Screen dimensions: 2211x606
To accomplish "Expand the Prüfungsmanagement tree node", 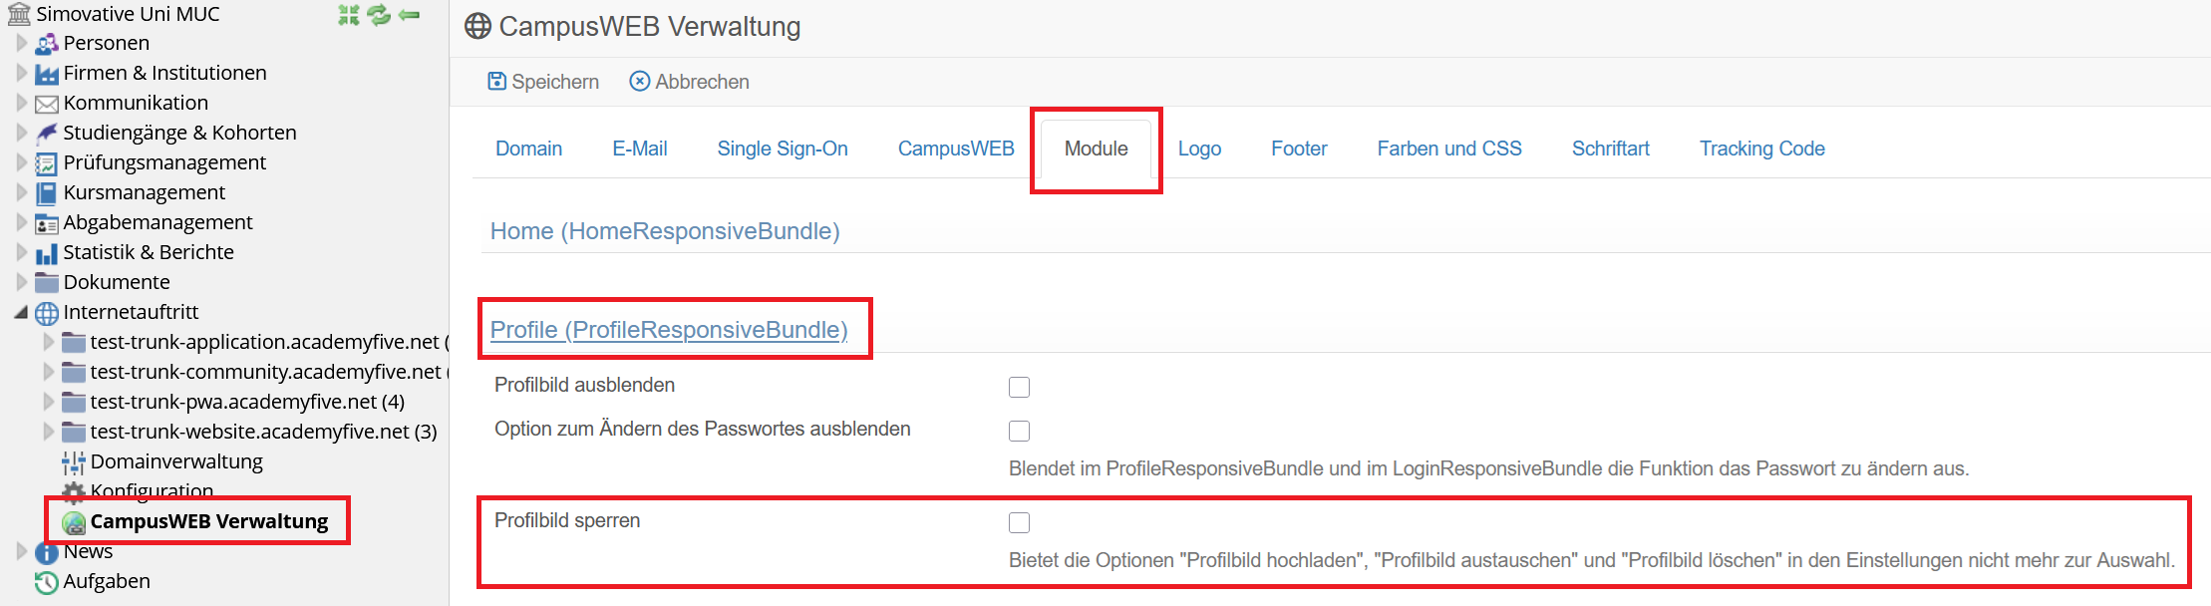I will pos(21,162).
